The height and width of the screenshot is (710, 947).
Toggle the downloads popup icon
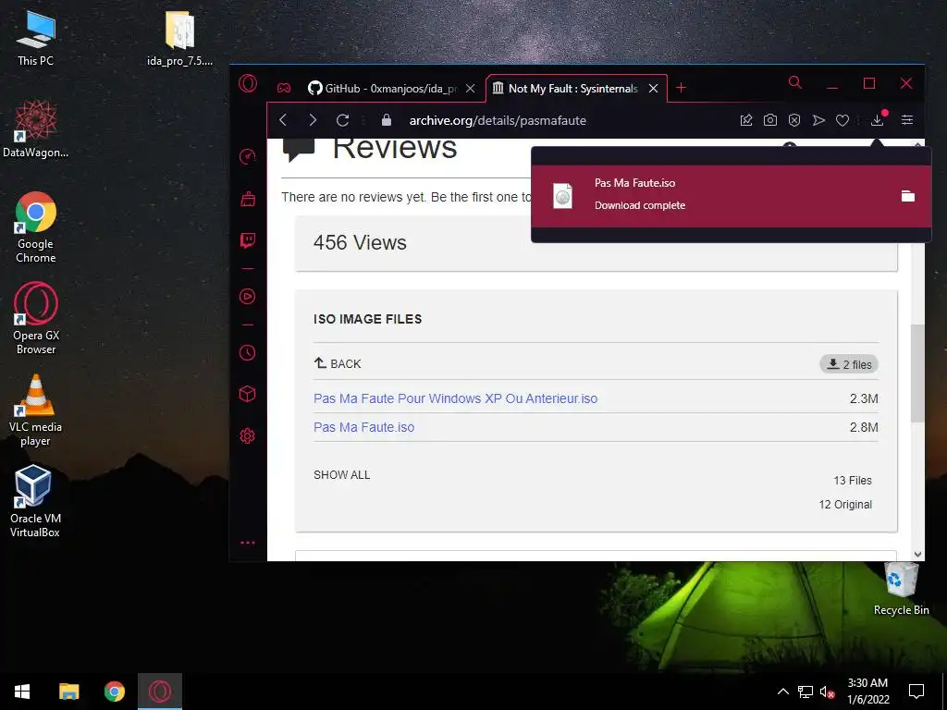coord(878,119)
